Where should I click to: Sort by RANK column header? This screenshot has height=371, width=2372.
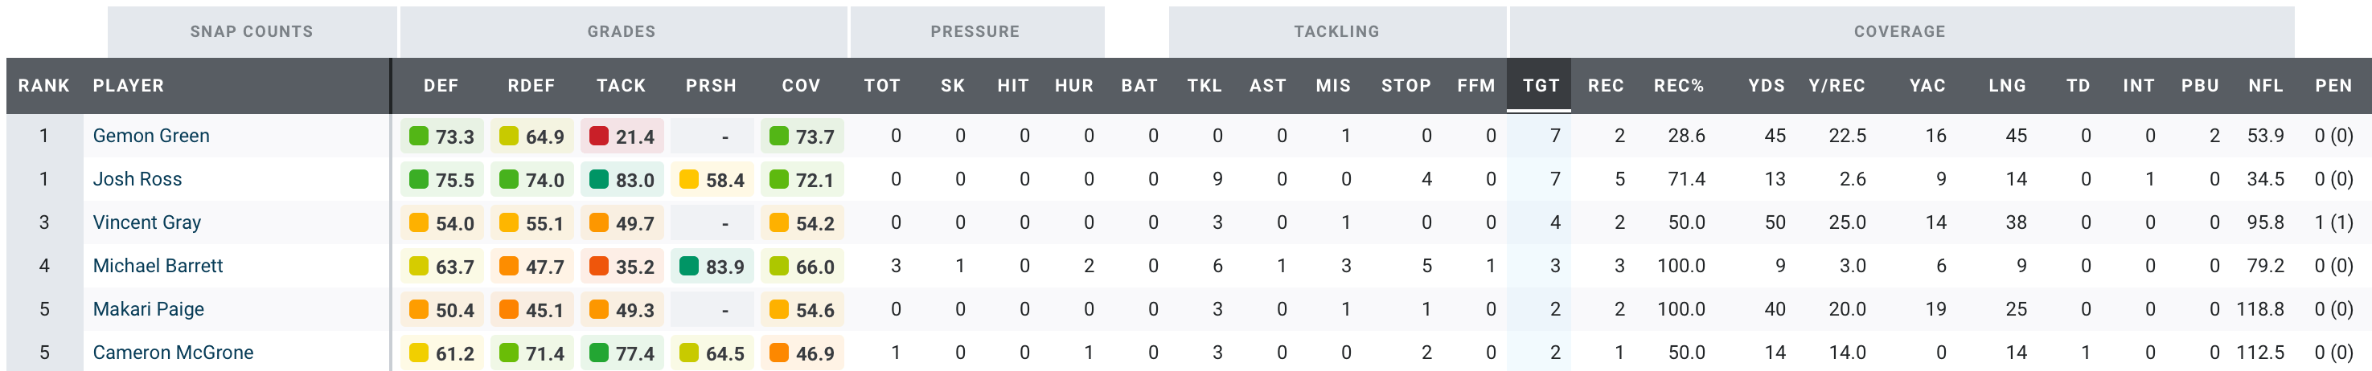pos(43,86)
